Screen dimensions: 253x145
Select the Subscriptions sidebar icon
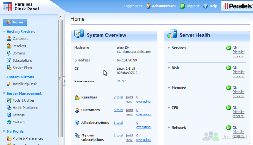(x=9, y=60)
